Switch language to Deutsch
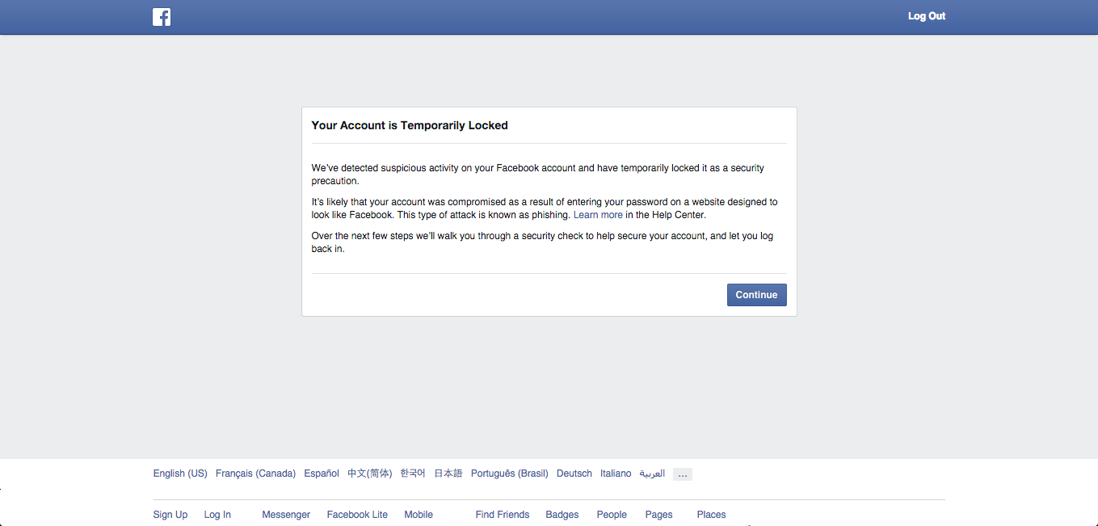This screenshot has width=1098, height=526. pyautogui.click(x=574, y=473)
